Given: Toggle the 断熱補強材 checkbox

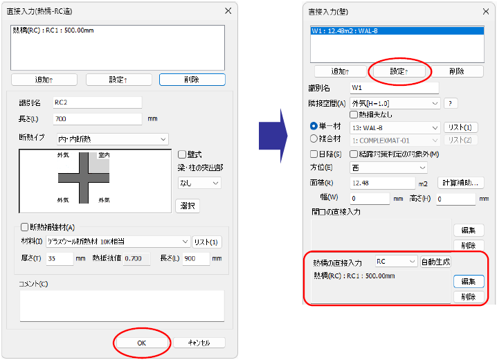Looking at the screenshot, I should tap(24, 227).
